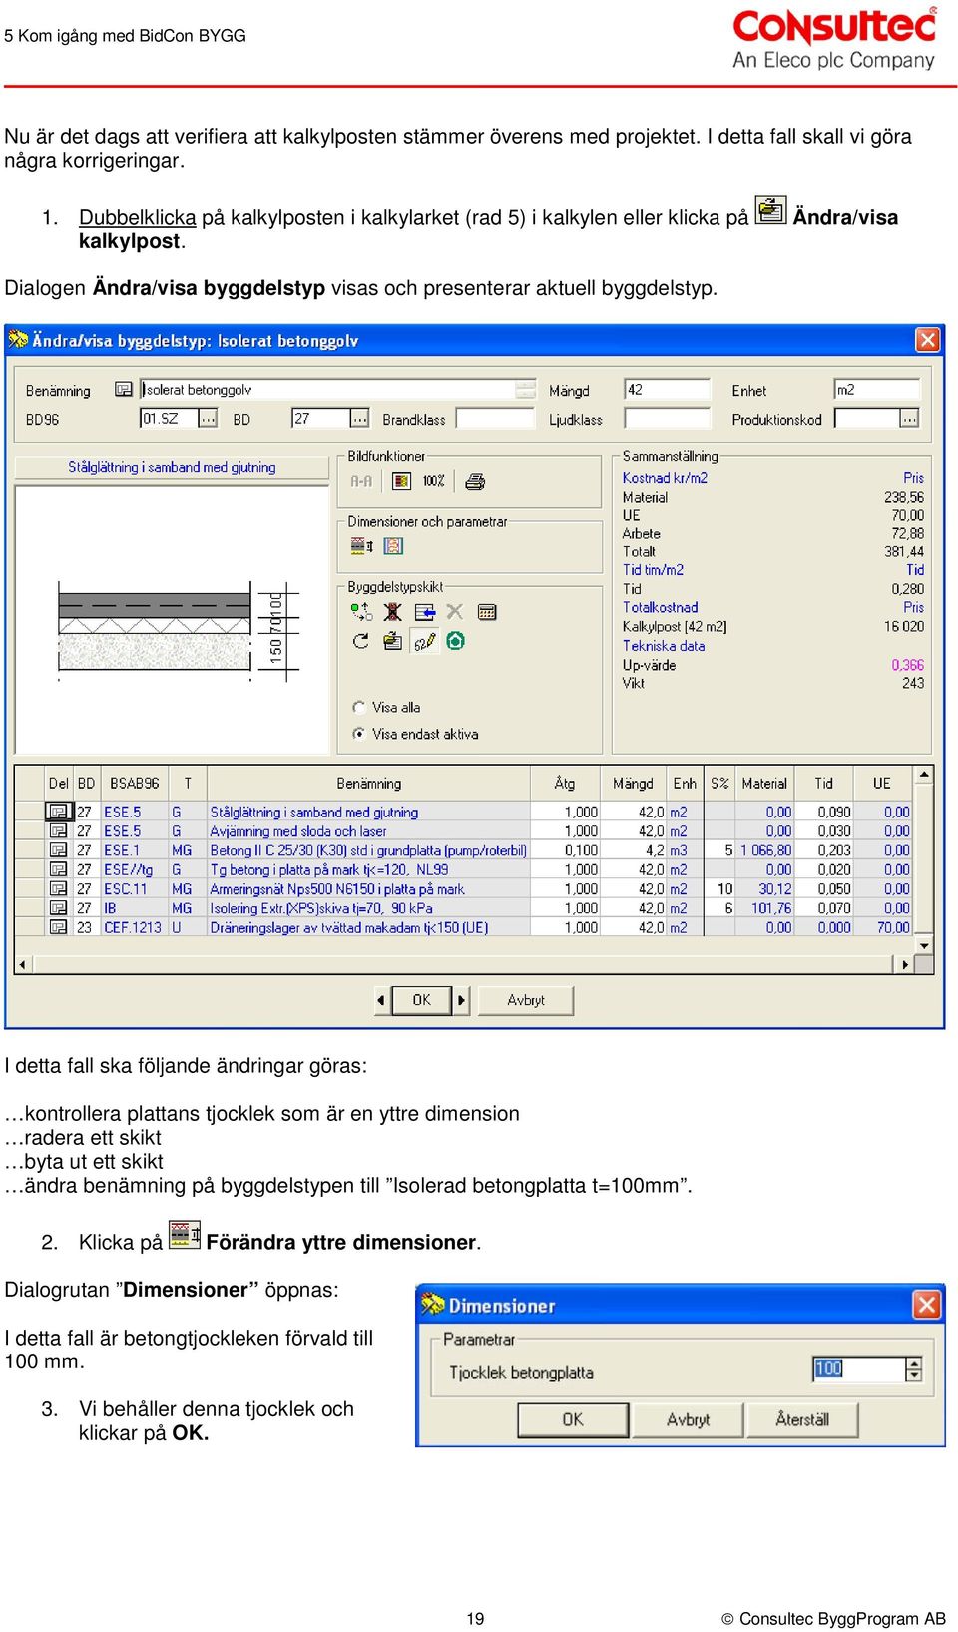
Task: Click the empty Brandklass input field
Action: (x=496, y=419)
